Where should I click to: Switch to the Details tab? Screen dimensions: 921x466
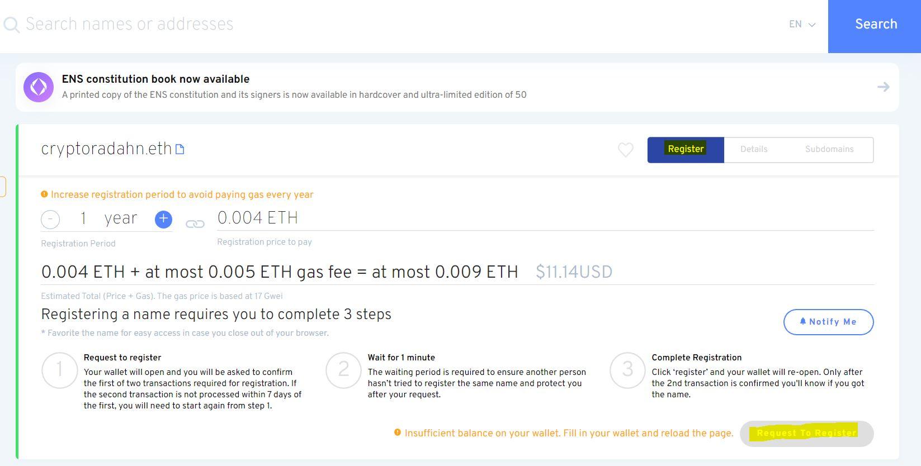754,149
